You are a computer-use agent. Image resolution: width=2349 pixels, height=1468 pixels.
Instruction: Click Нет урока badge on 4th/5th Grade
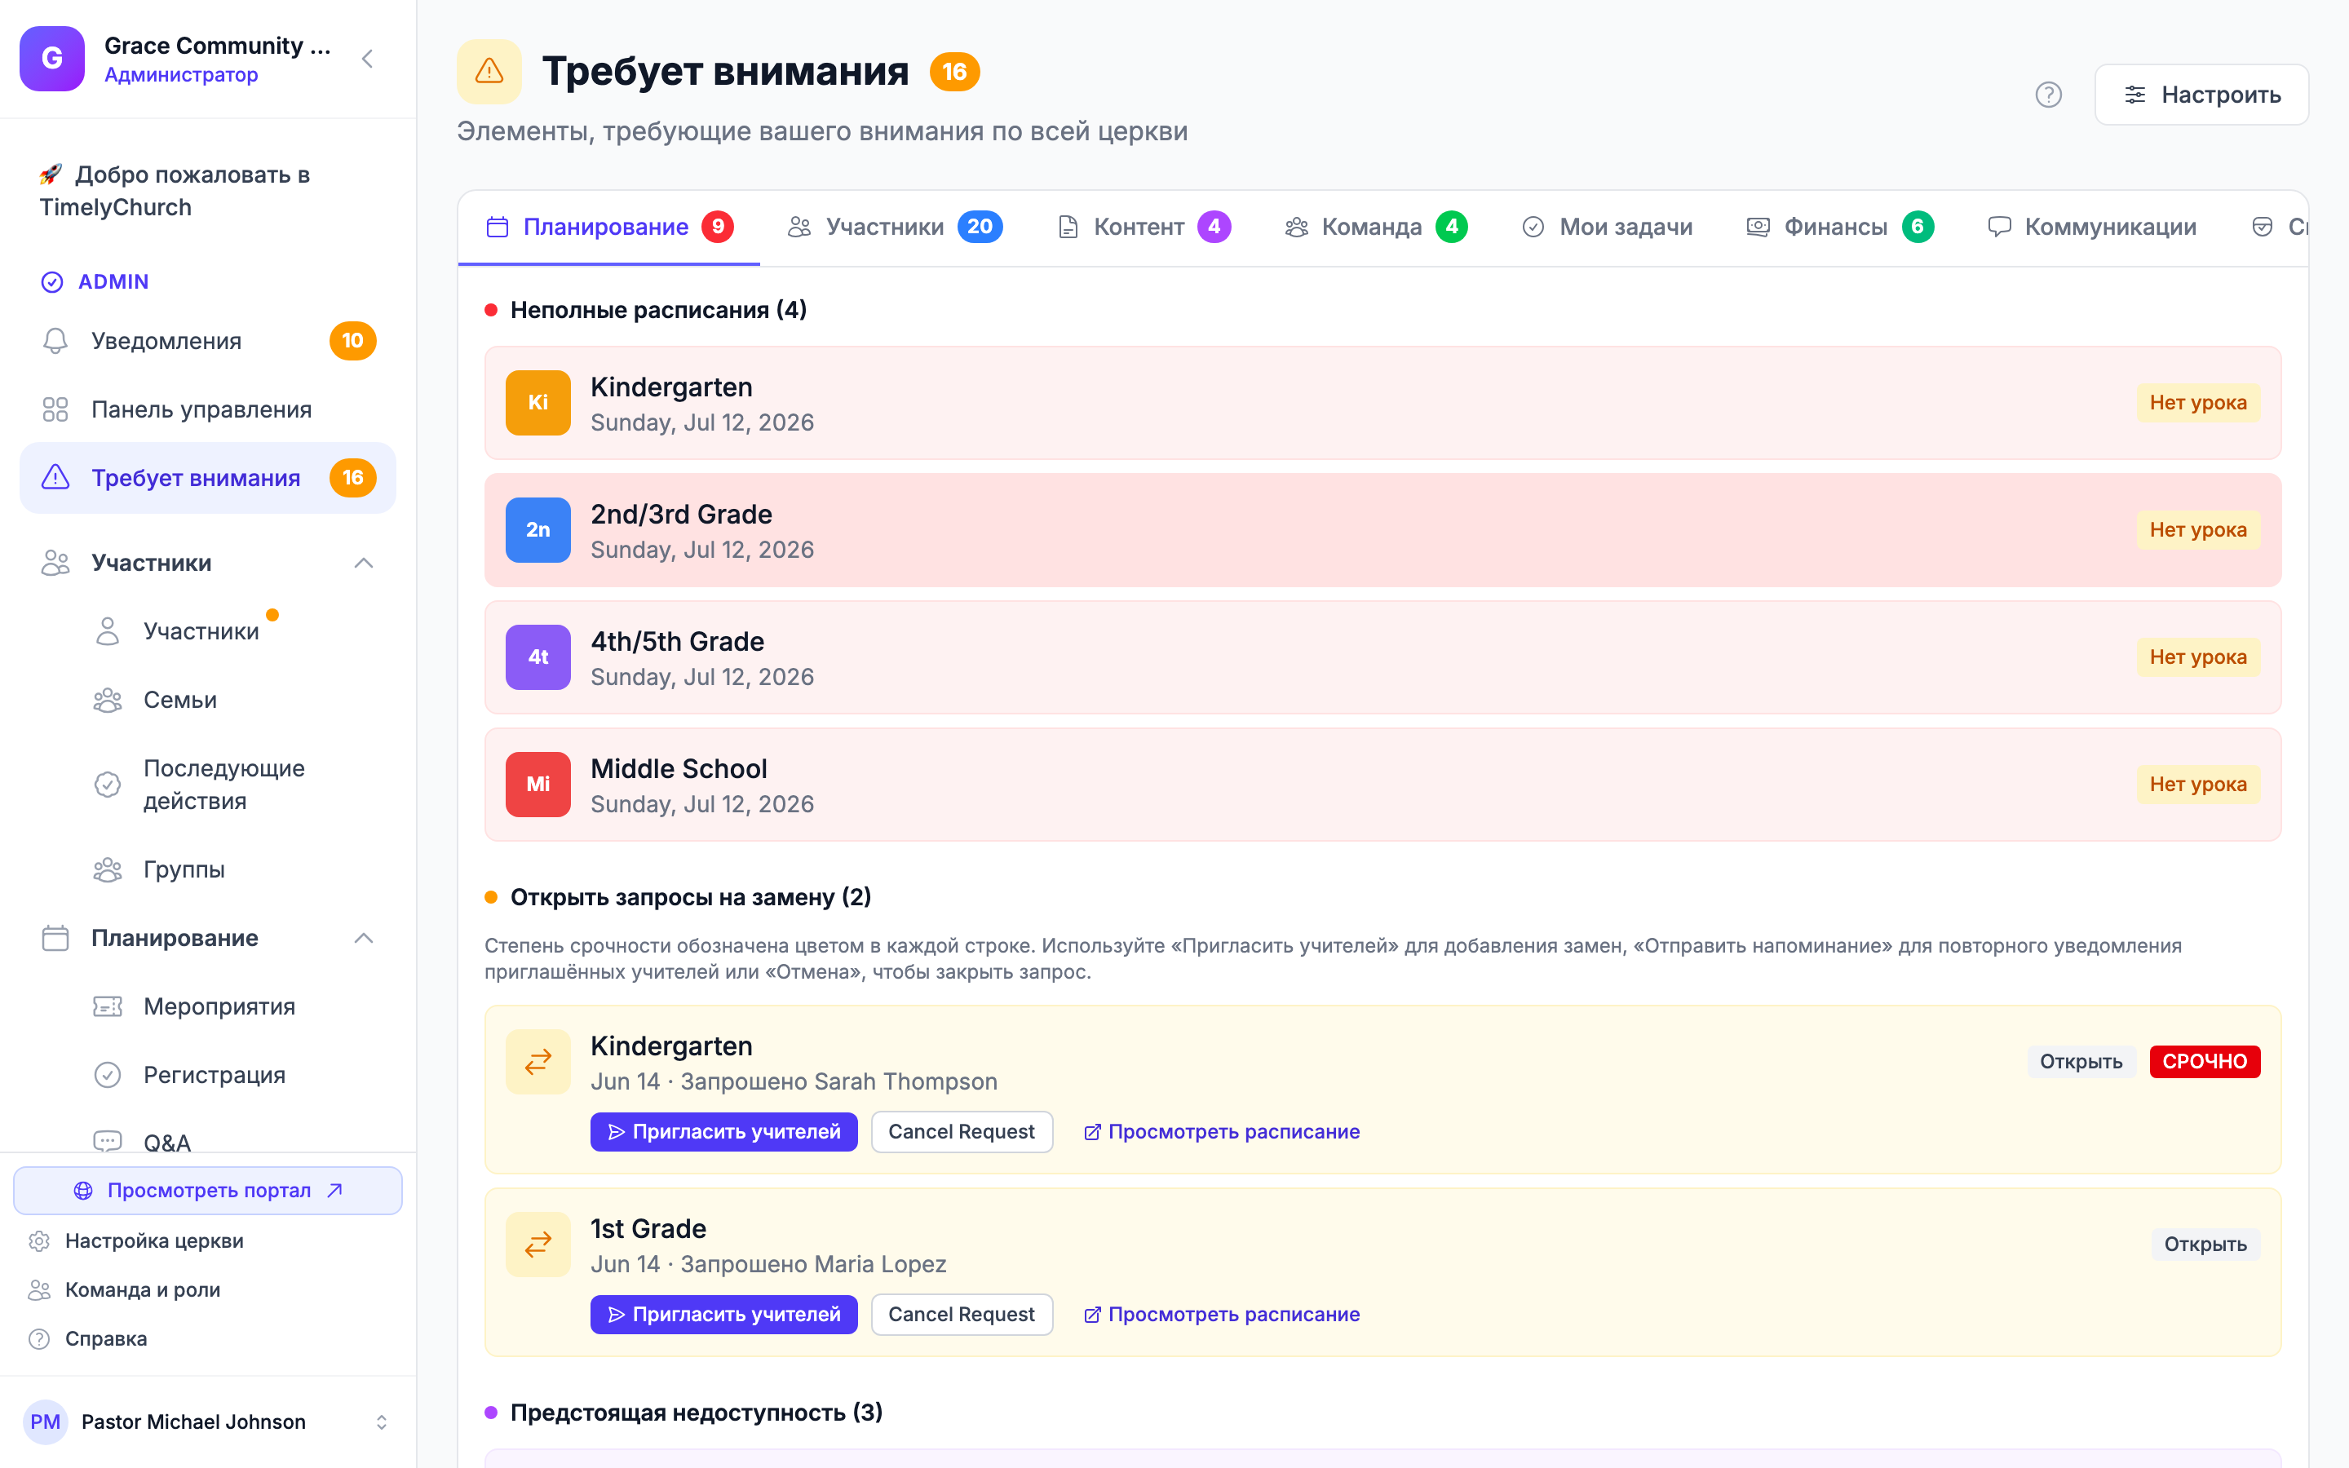[2197, 657]
